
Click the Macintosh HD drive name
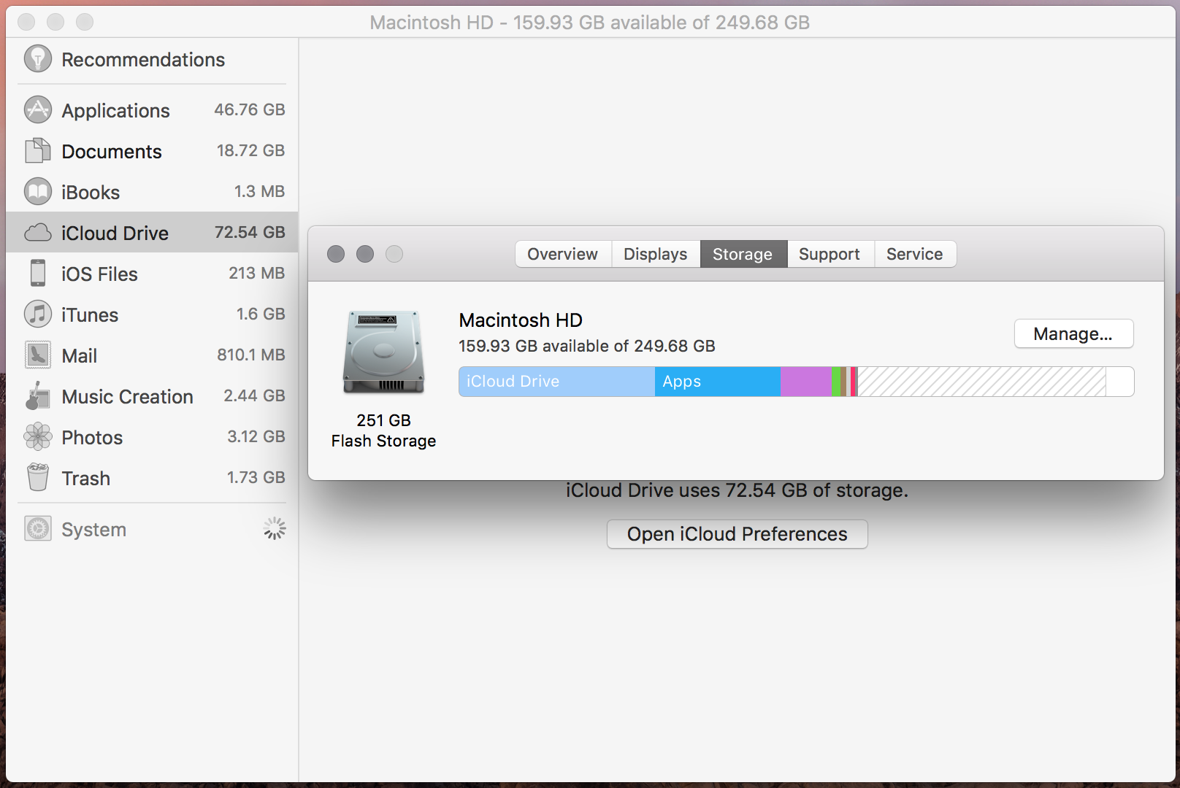point(521,320)
